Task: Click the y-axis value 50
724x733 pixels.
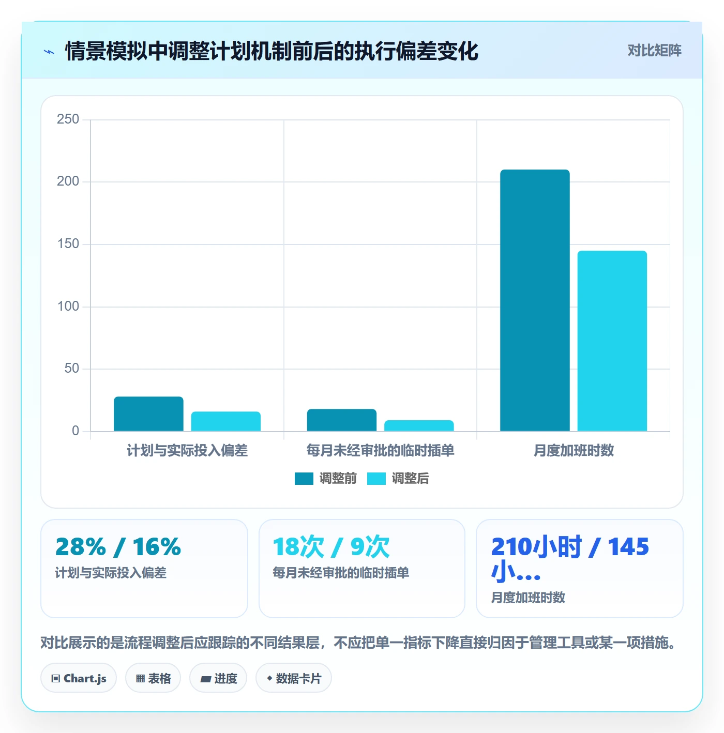Action: (x=72, y=369)
